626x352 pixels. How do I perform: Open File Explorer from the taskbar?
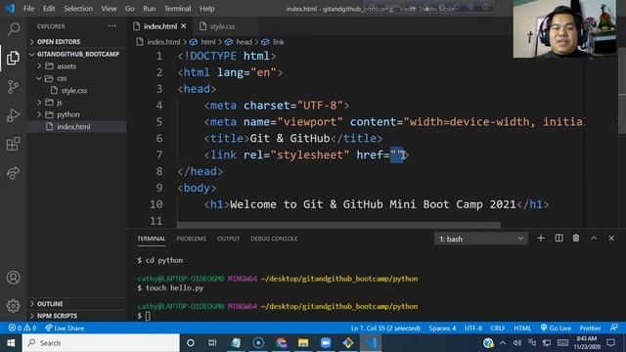pyautogui.click(x=303, y=343)
